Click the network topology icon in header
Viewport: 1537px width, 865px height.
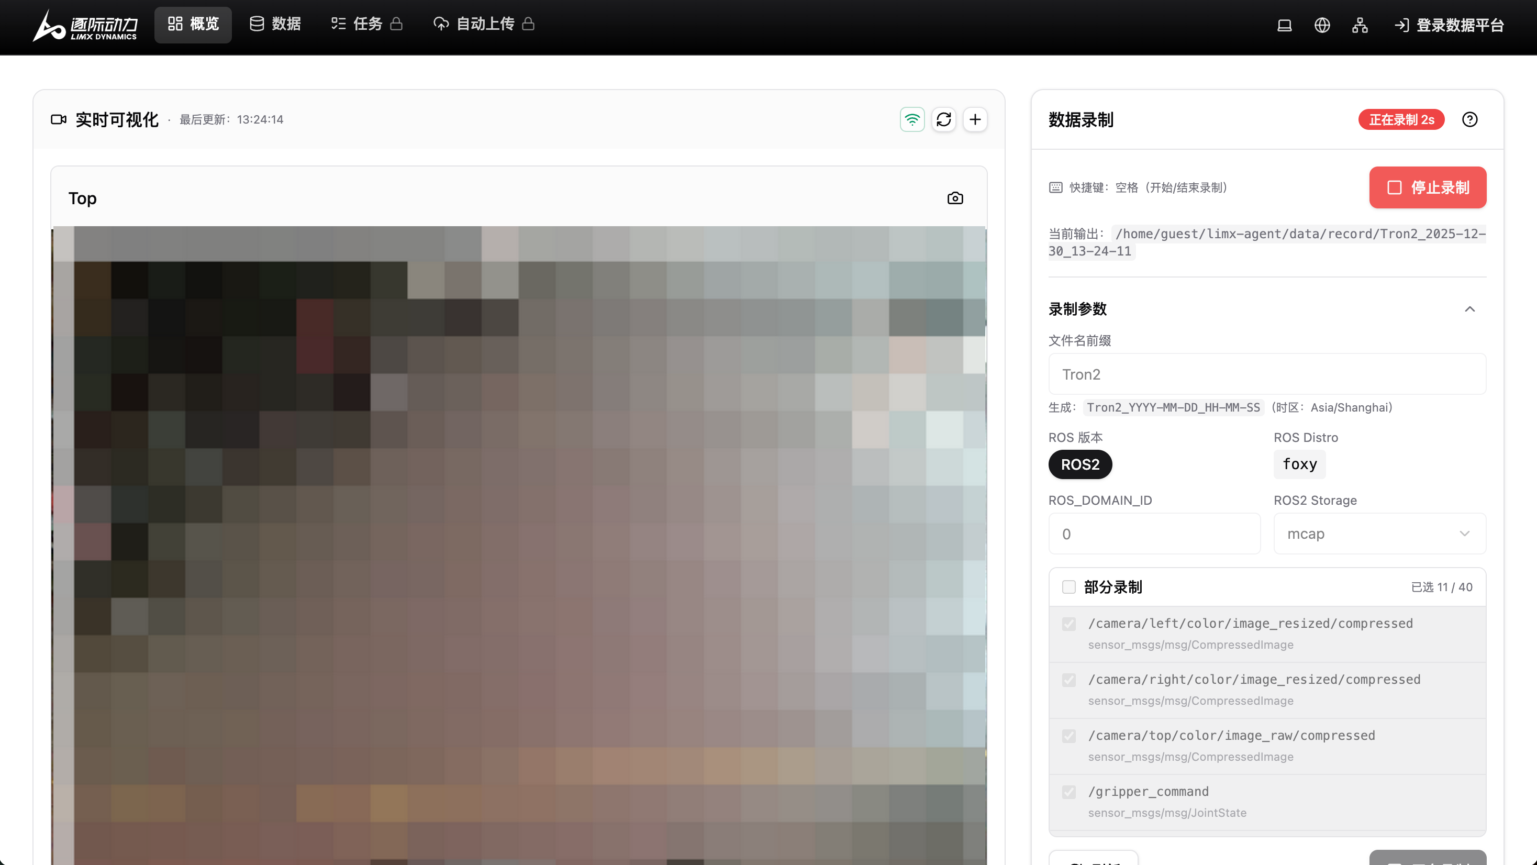pyautogui.click(x=1360, y=25)
